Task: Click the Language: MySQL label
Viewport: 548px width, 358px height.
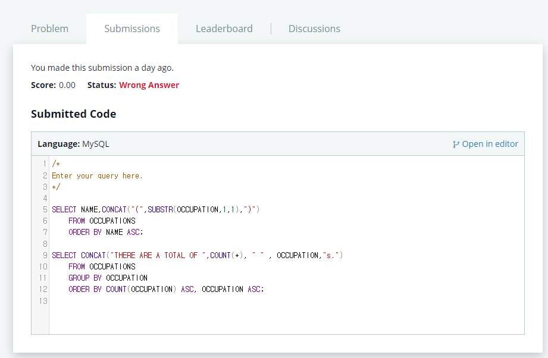Action: [x=73, y=144]
